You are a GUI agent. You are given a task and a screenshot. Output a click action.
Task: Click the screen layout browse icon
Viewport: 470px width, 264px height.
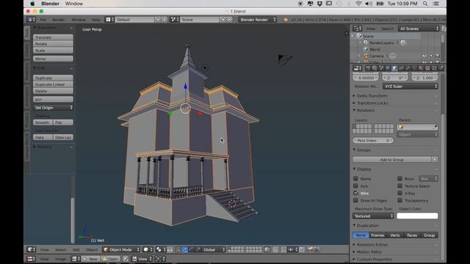tap(109, 20)
